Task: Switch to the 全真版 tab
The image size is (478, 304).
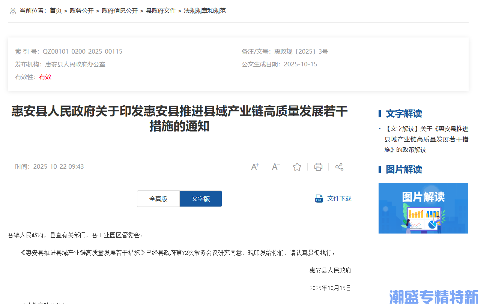Action: coord(158,198)
